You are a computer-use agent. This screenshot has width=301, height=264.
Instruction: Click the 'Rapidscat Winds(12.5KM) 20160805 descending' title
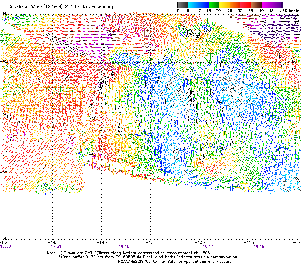pos(61,7)
